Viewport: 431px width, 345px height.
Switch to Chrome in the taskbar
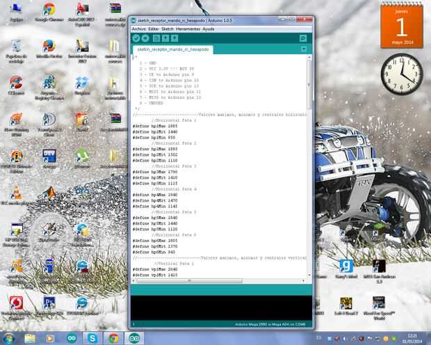coord(113,339)
